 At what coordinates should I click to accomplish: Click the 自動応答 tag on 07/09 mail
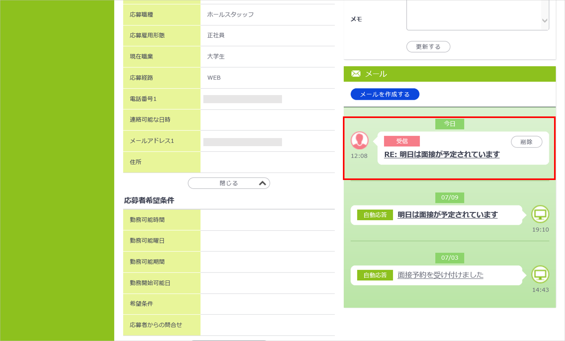tap(375, 215)
